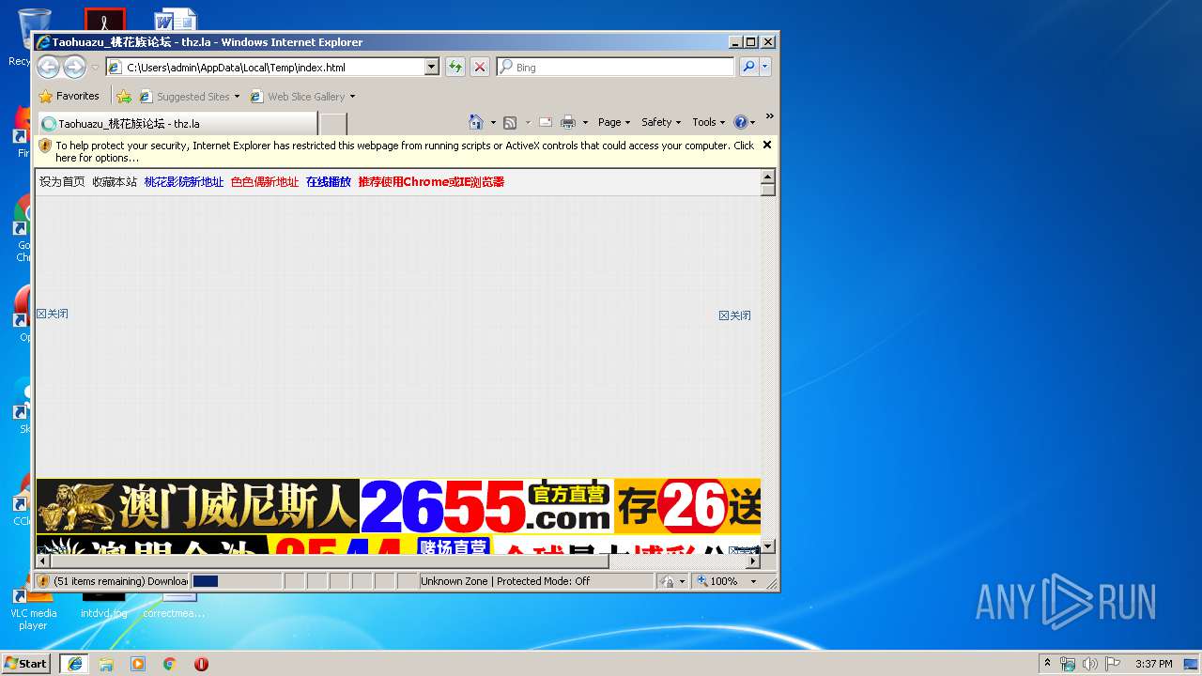Click Unknown Zone Protected Mode status text
Viewport: 1202px width, 676px height.
[505, 581]
